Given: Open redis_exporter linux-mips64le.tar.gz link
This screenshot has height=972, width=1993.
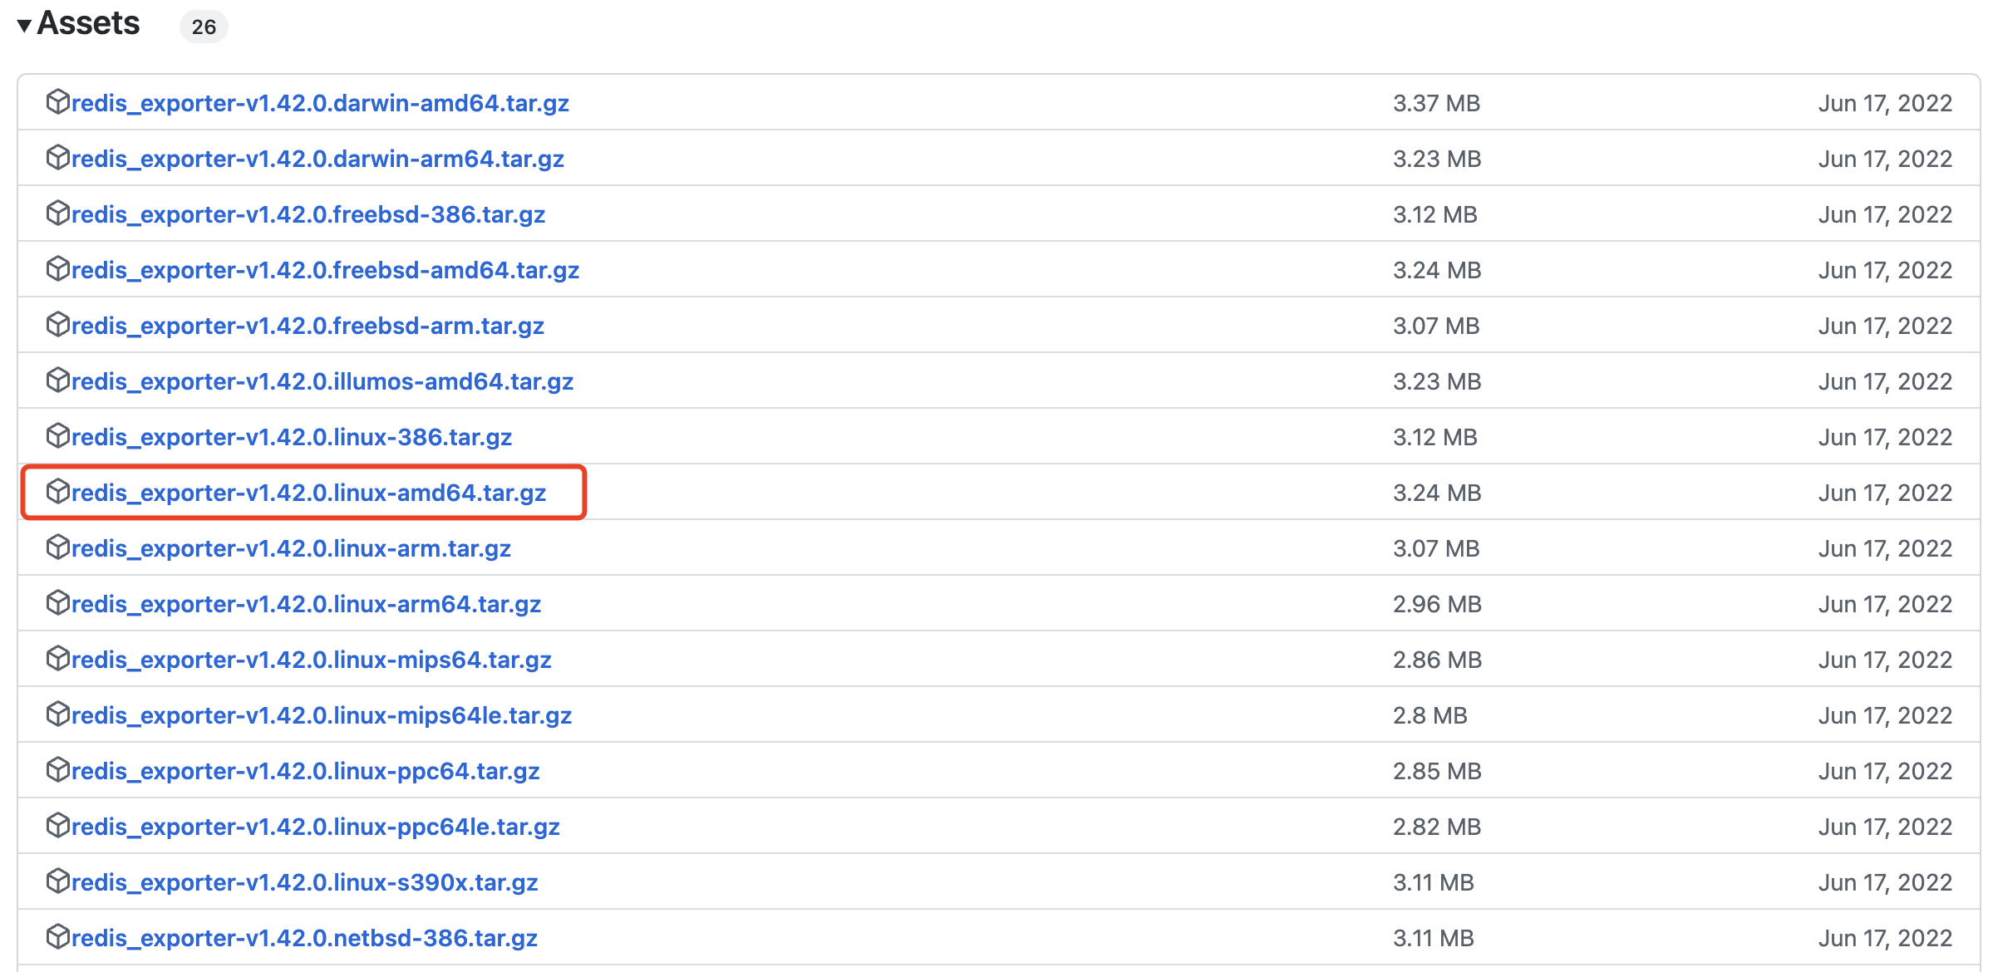Looking at the screenshot, I should 322,715.
